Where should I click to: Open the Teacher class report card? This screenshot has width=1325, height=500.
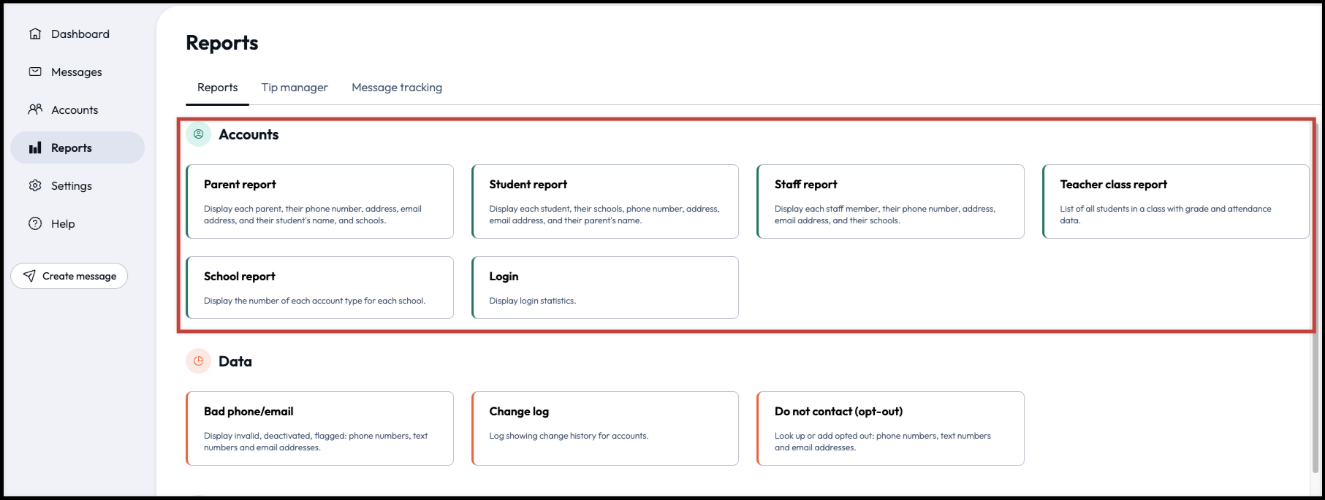tap(1175, 201)
